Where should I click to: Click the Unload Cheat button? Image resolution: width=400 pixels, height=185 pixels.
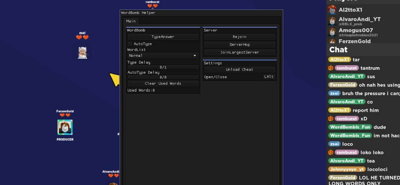click(239, 69)
